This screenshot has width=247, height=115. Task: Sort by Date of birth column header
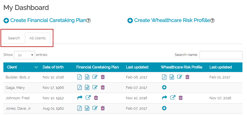click(53, 67)
